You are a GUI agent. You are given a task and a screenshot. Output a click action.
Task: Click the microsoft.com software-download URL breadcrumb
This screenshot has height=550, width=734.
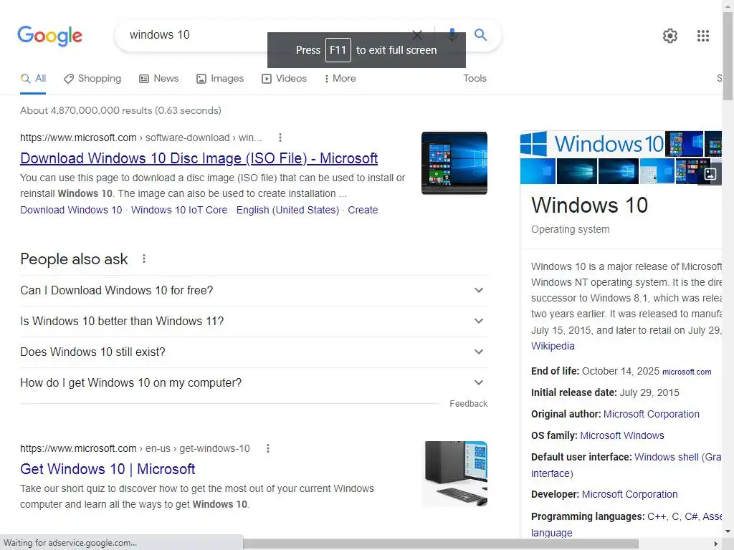[141, 137]
